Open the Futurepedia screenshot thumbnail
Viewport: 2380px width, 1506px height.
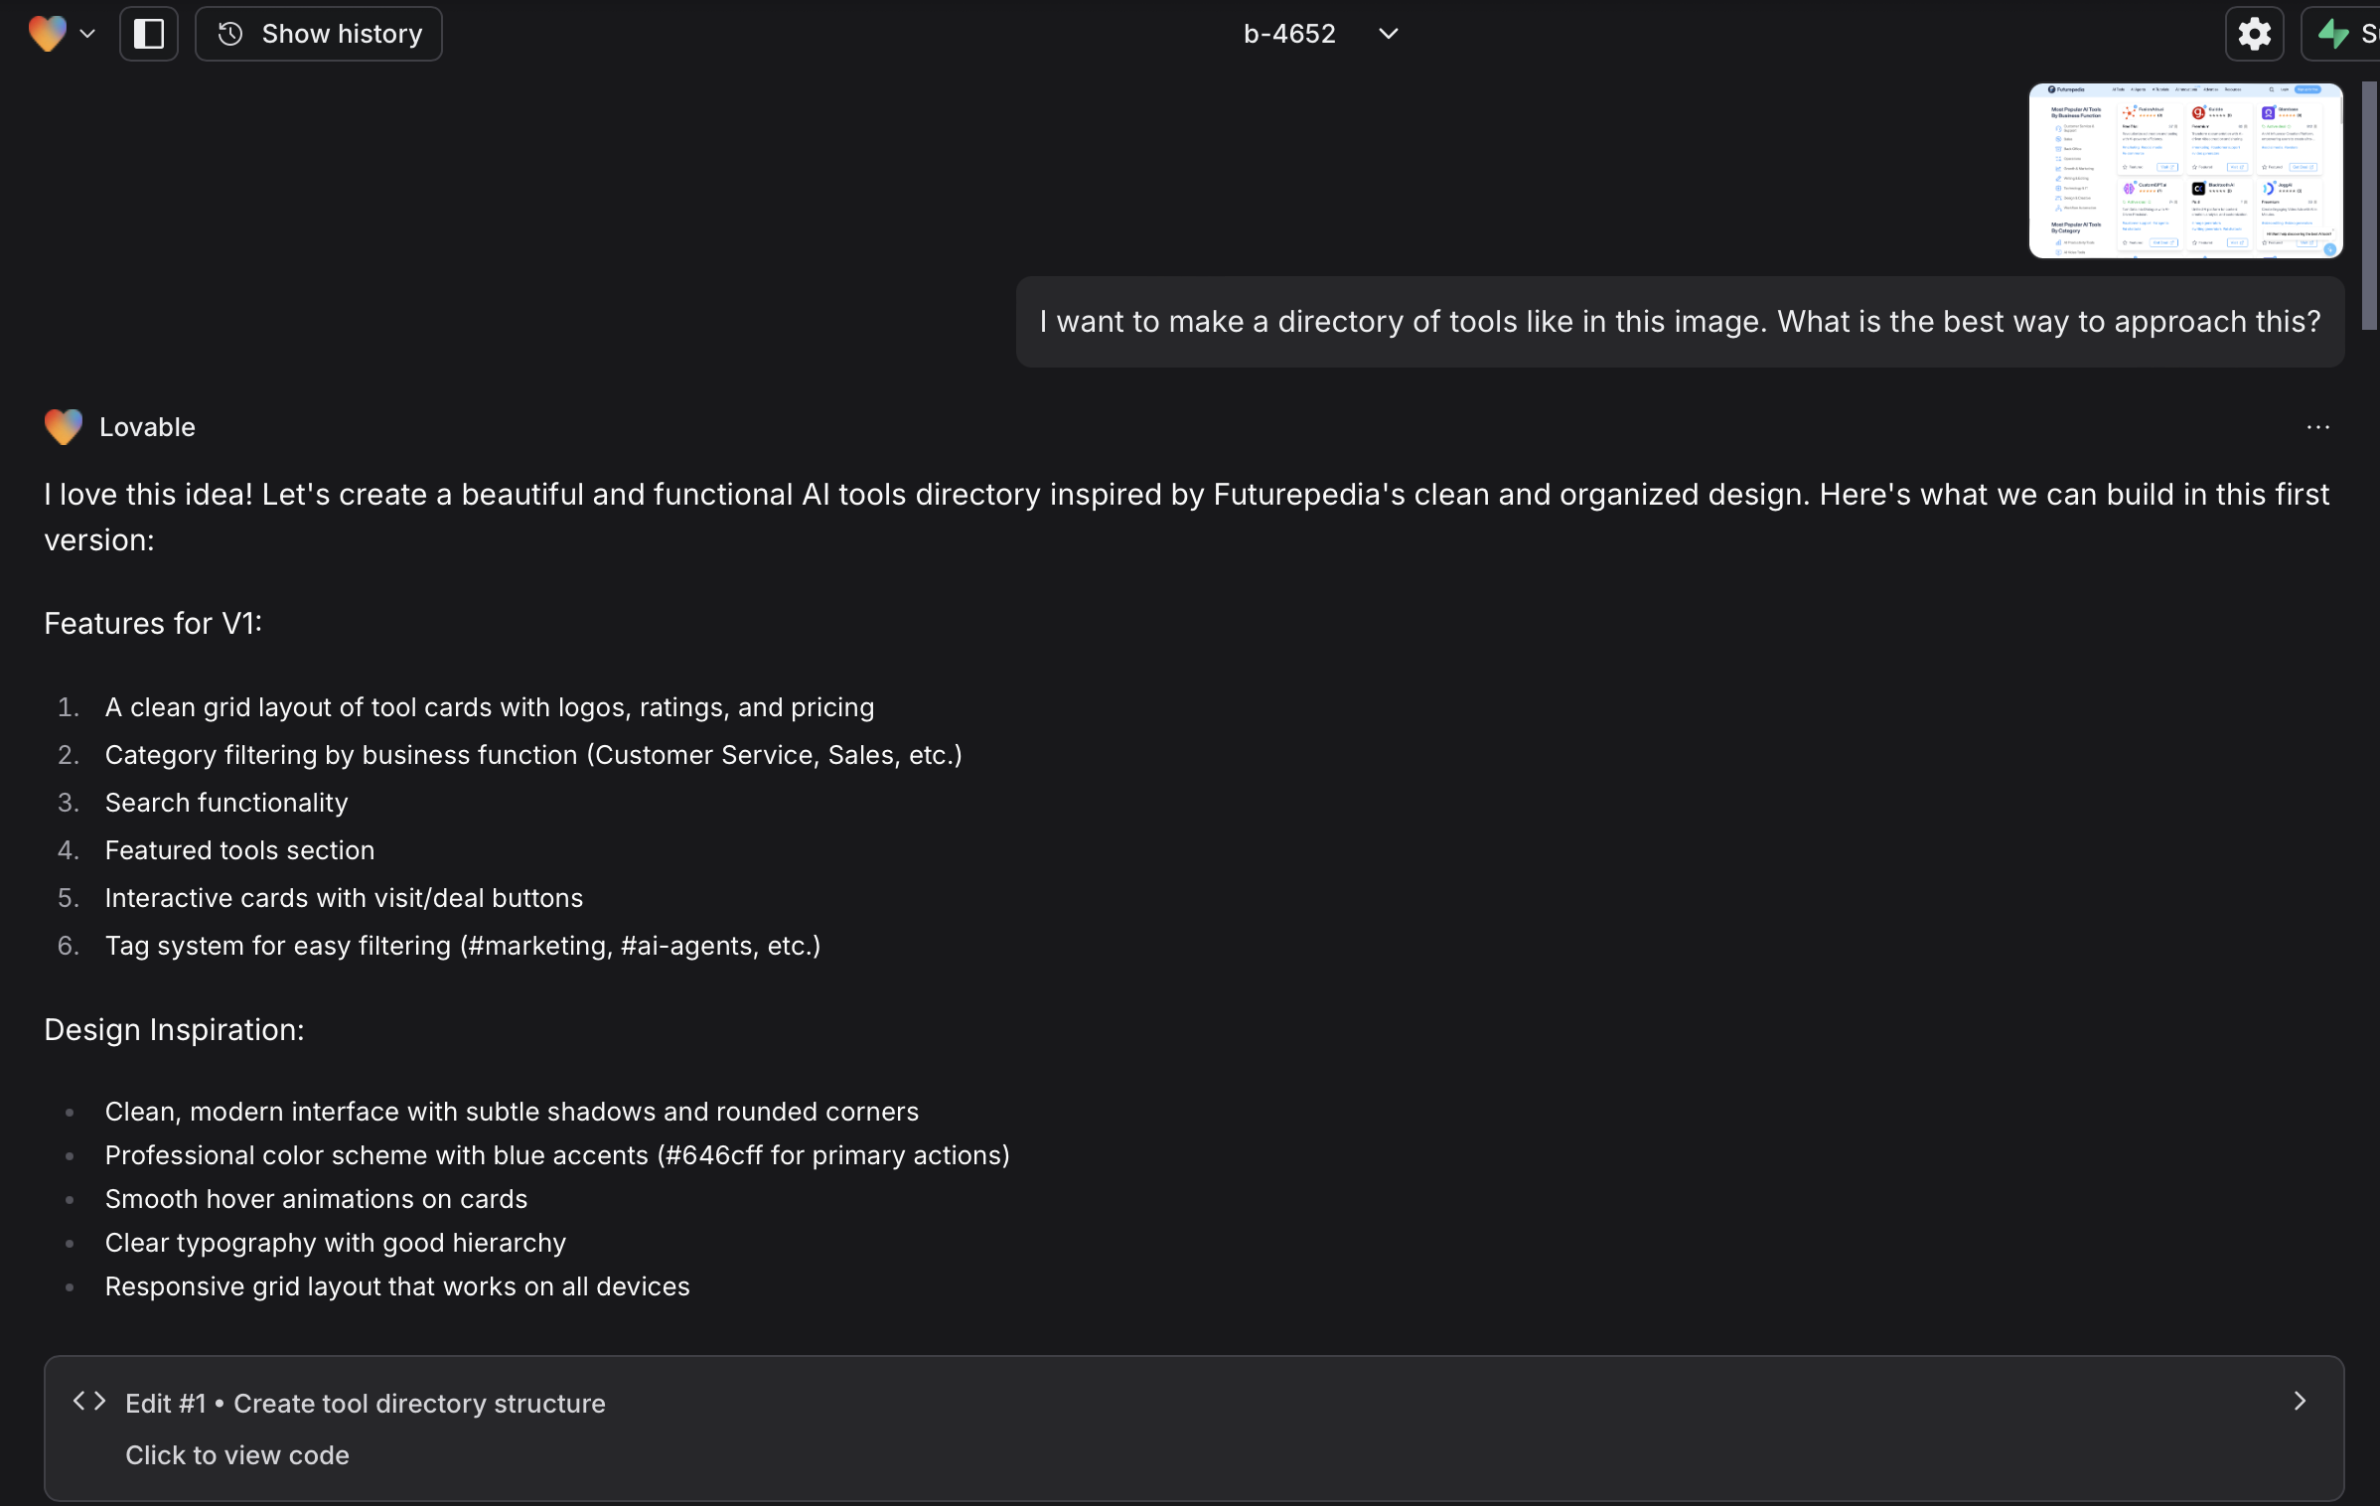tap(2184, 170)
